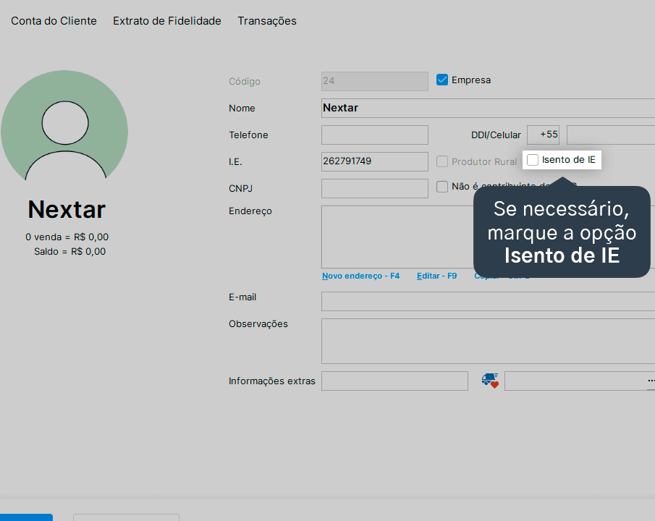Check the Produtor Rural checkbox
The height and width of the screenshot is (521, 655).
442,161
